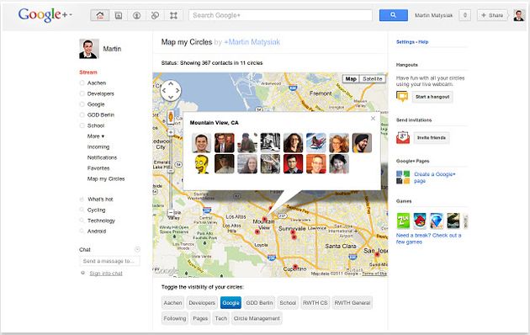
Task: Click the Need a break games link
Action: tap(428, 239)
